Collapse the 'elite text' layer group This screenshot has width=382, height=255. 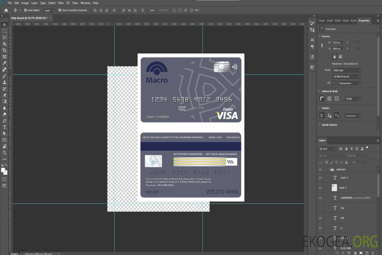[329, 169]
